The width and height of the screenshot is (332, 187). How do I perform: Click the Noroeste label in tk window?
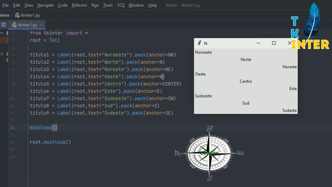(x=203, y=52)
